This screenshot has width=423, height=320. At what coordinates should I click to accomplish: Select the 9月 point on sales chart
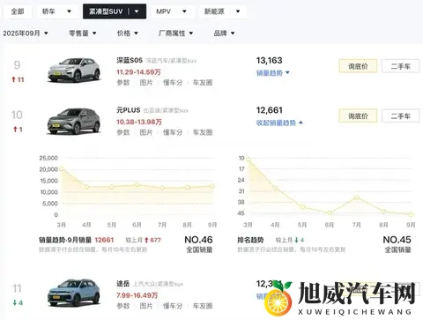click(x=212, y=186)
